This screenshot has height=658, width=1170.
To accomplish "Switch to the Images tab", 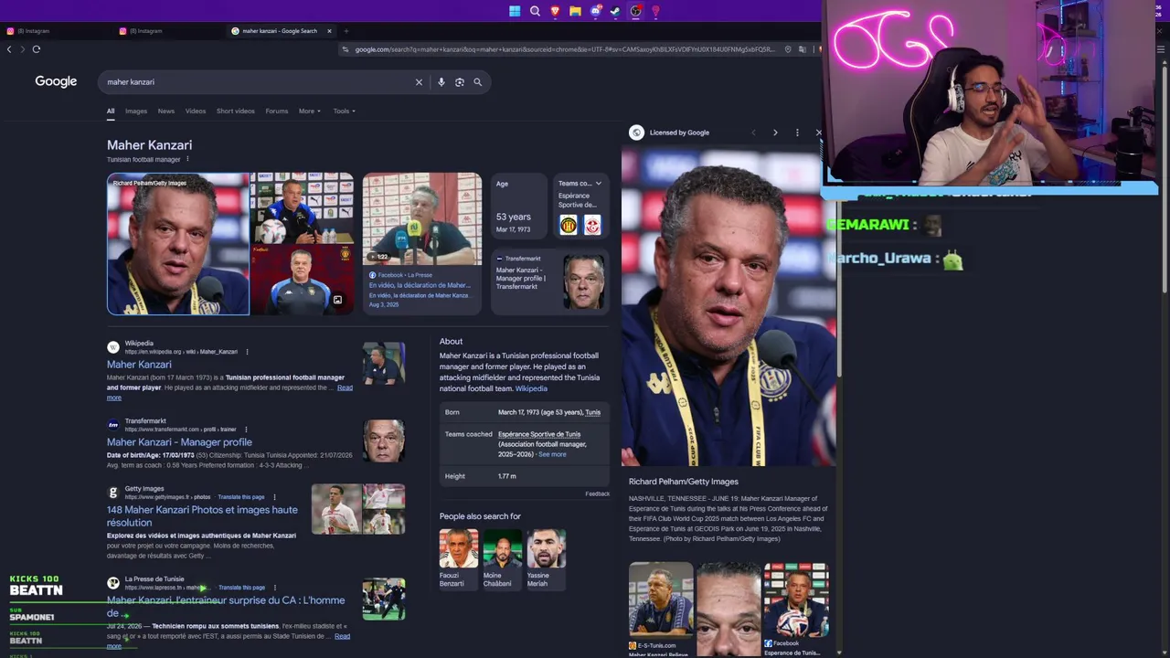I will 136,111.
